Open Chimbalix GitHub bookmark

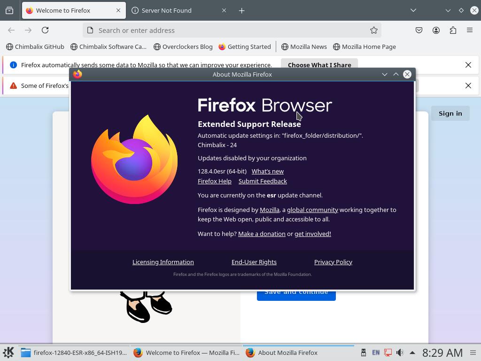(x=35, y=47)
